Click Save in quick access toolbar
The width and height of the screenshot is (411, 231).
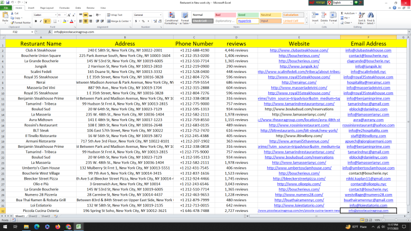(x=8, y=3)
